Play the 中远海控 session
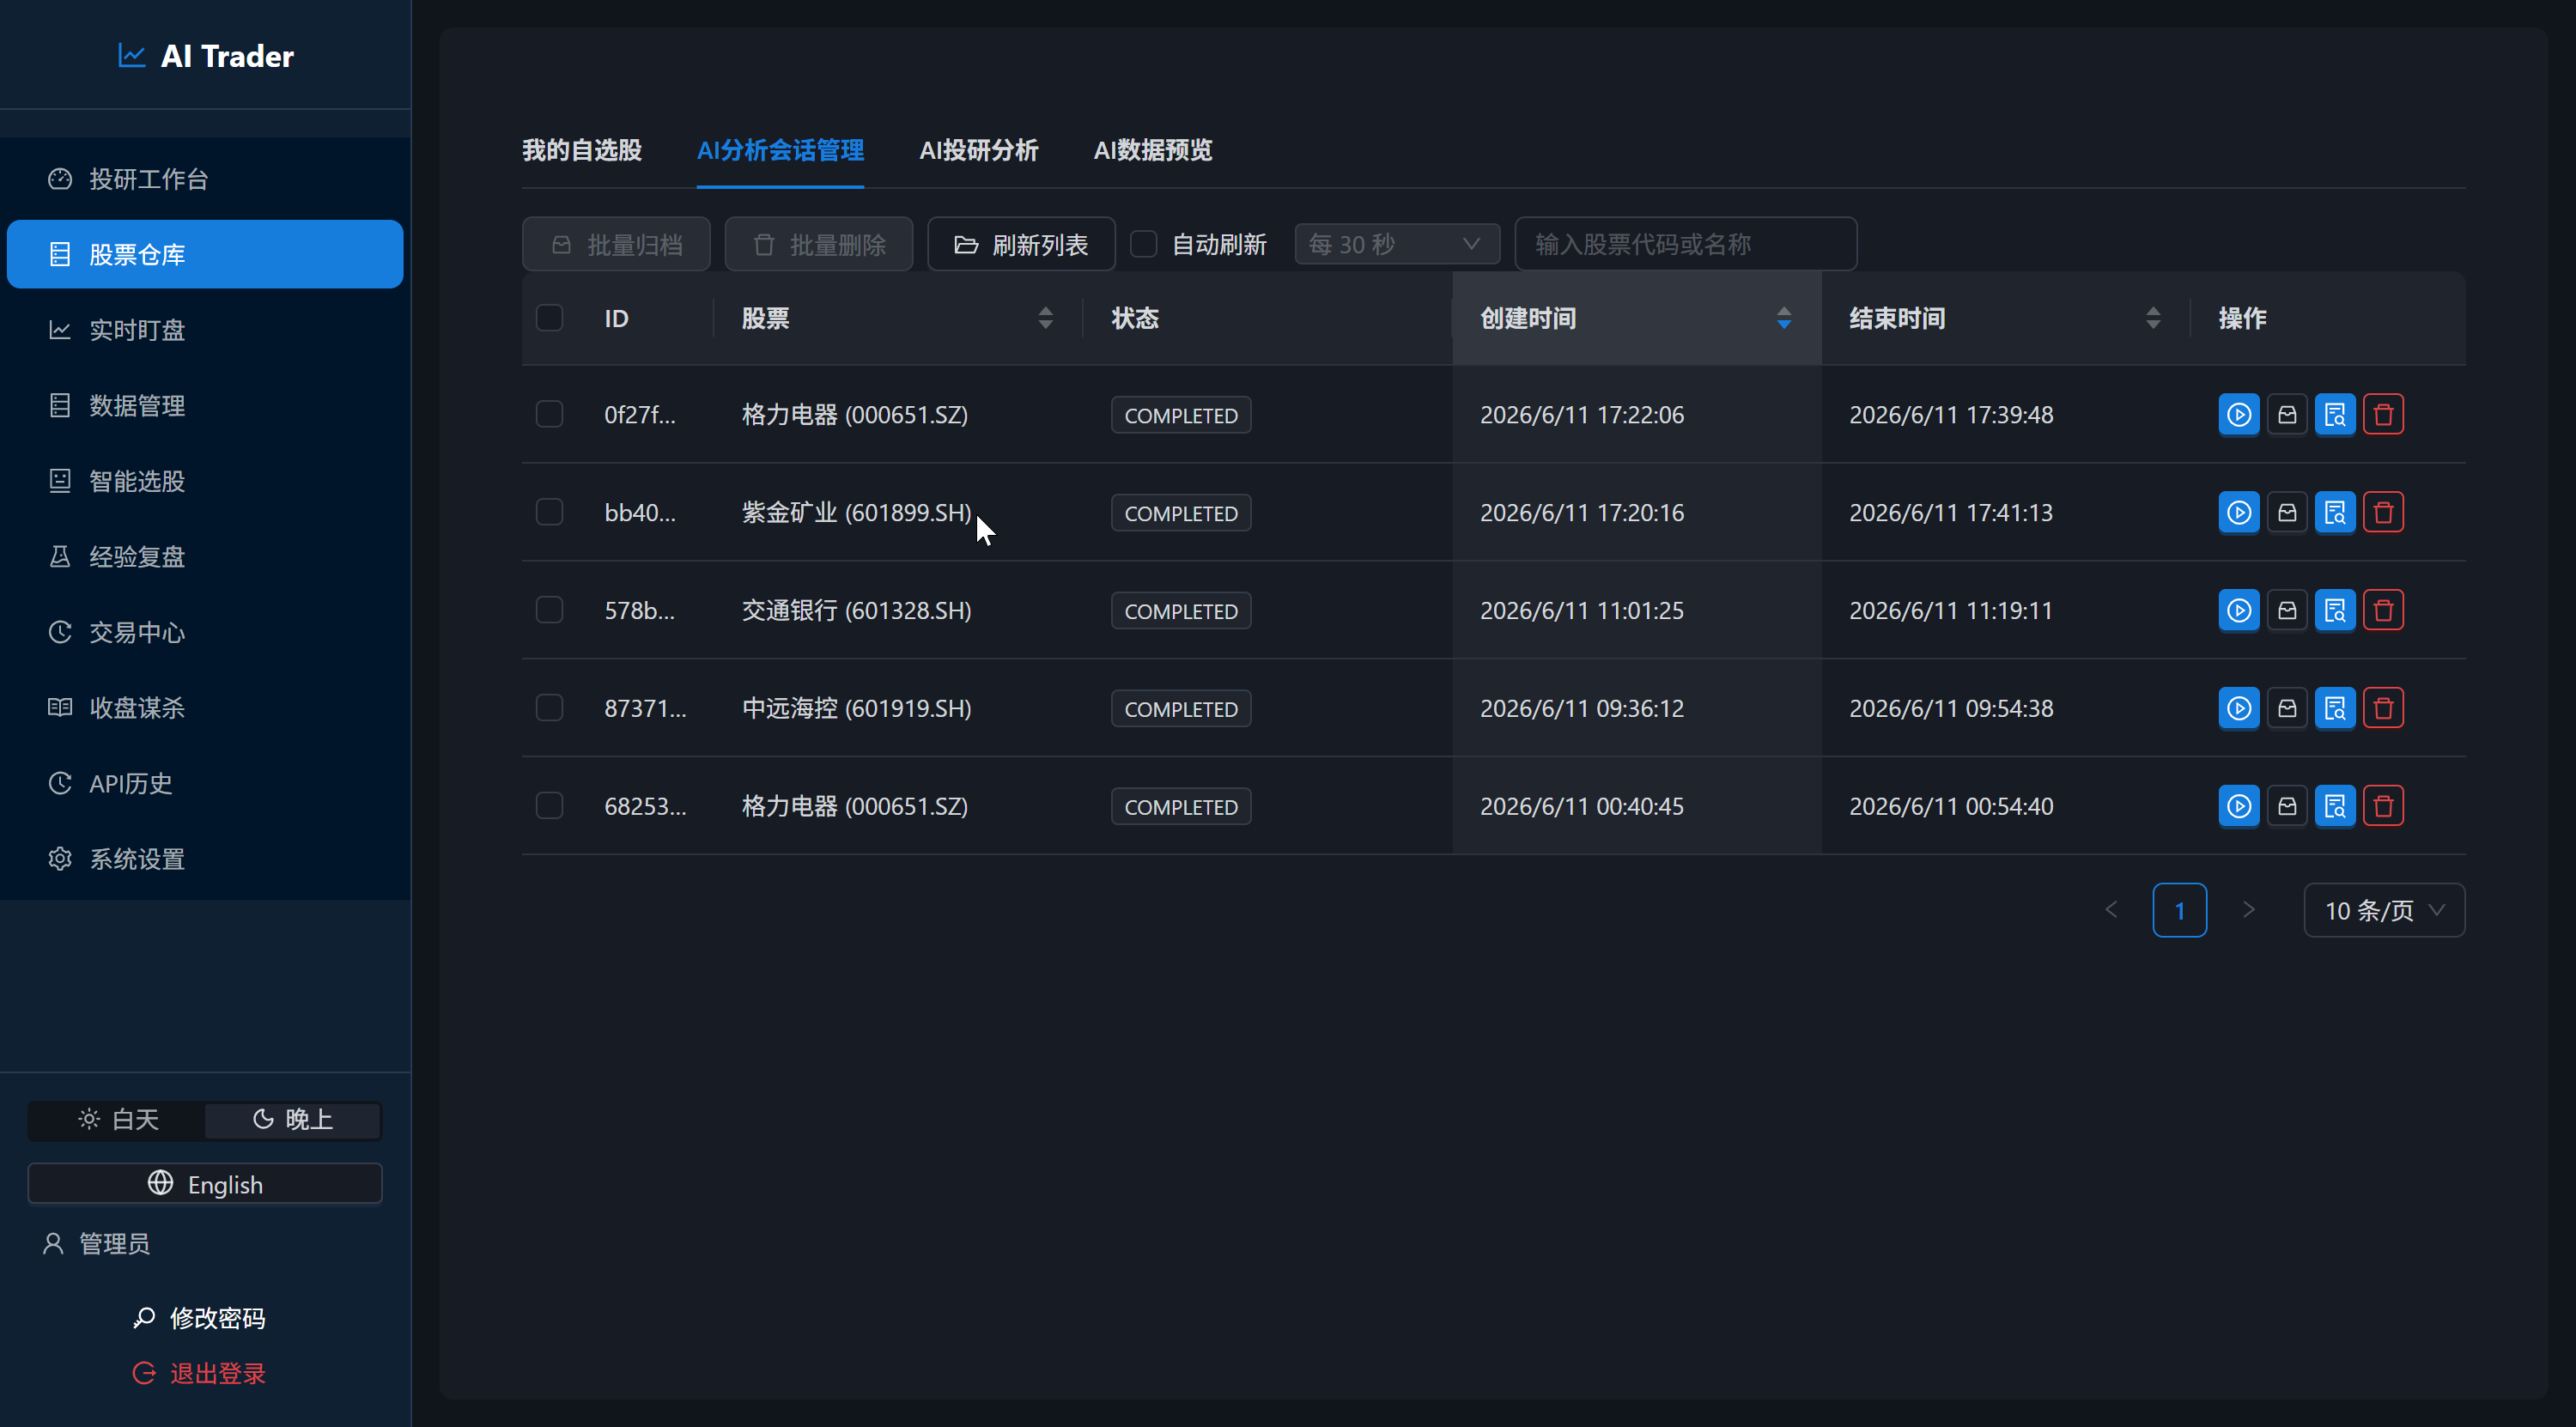This screenshot has width=2576, height=1427. (2238, 708)
